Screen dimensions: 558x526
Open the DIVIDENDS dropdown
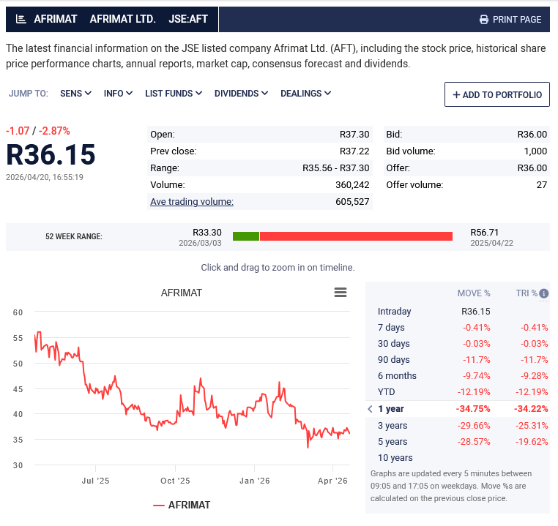coord(241,94)
